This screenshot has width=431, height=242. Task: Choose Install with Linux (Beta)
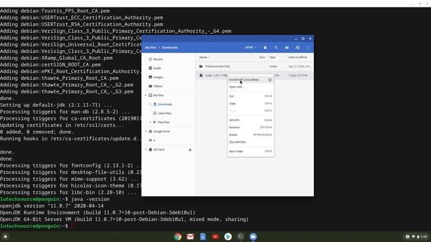[251, 79]
